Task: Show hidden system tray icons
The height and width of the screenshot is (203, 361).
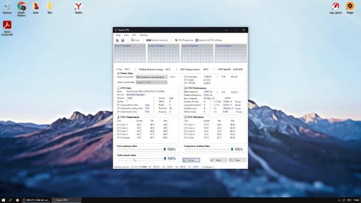Action: pos(339,200)
